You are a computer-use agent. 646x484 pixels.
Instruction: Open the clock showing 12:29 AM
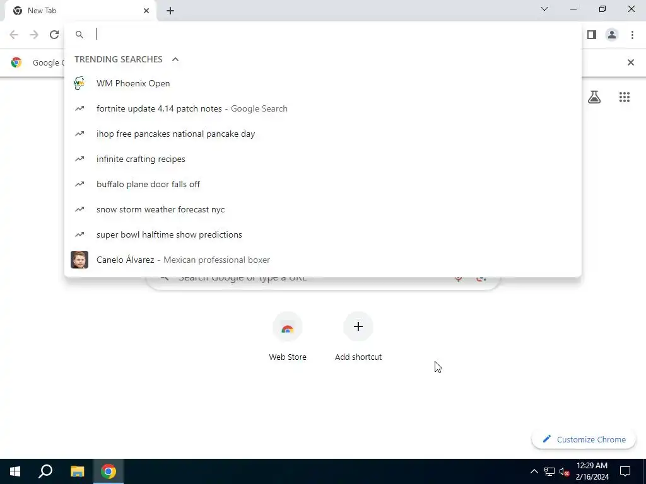(592, 471)
